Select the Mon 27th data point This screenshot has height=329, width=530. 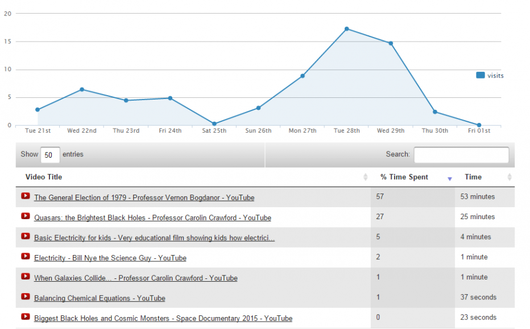click(303, 76)
